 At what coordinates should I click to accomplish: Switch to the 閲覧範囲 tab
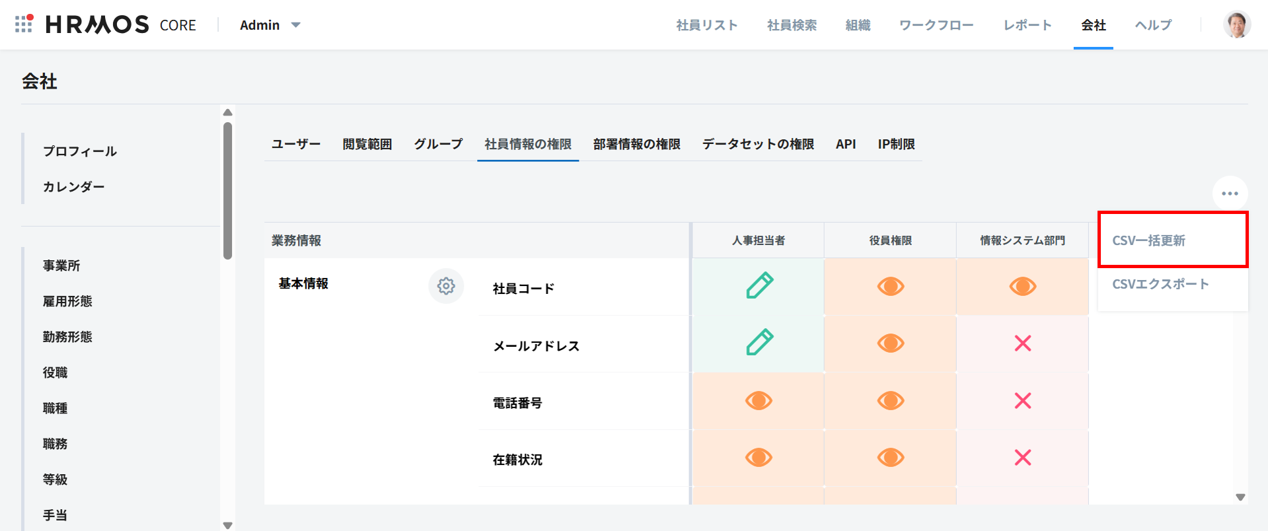tap(367, 144)
